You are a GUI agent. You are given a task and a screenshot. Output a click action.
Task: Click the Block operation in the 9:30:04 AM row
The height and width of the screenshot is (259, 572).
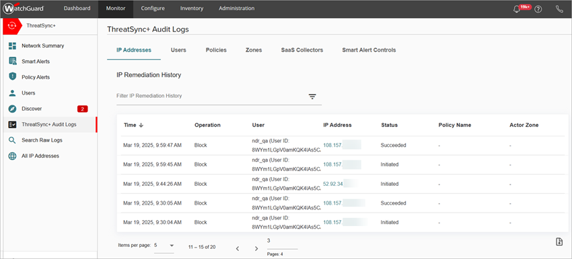(201, 222)
